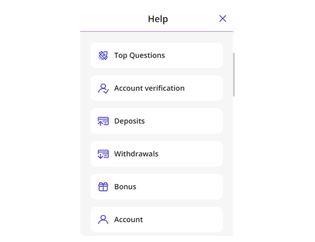The width and height of the screenshot is (315, 242).
Task: Open the Account verification help topic
Action: coord(157,88)
